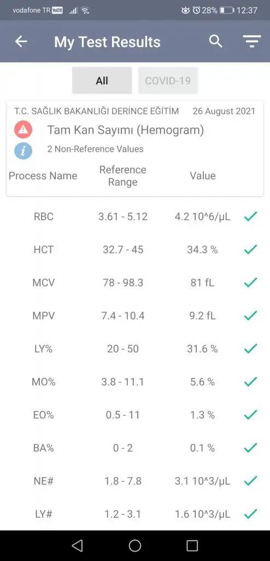Open Tam Kan Sayımı (Hemogram) title
Image resolution: width=270 pixels, height=561 pixels.
(125, 130)
